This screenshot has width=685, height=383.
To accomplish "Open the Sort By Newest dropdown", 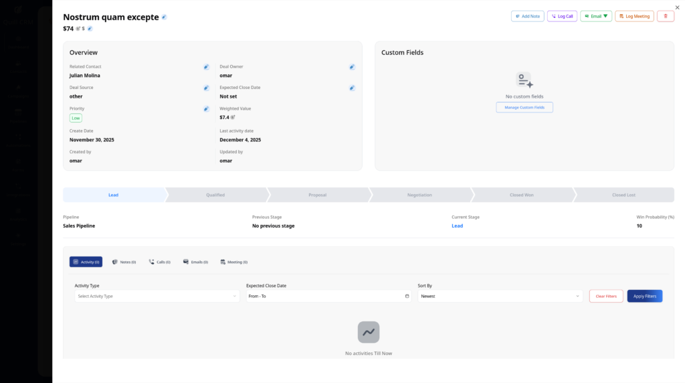I will pyautogui.click(x=500, y=296).
